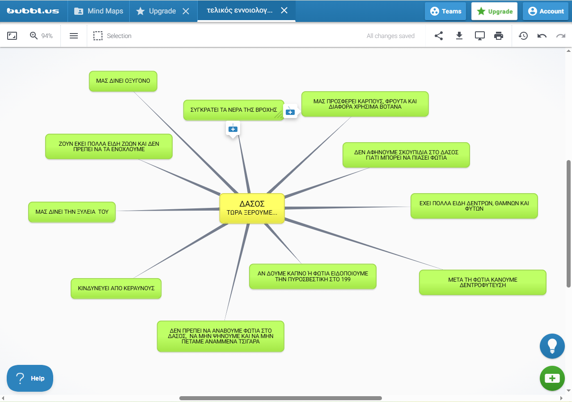Print the mind map
Image resolution: width=572 pixels, height=402 pixels.
tap(499, 36)
